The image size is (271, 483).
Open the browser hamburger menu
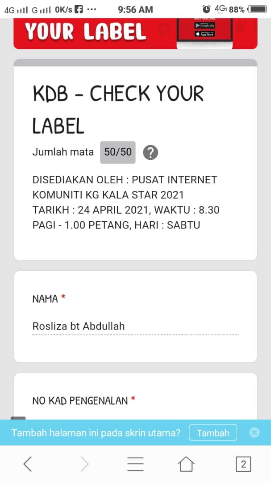(x=135, y=464)
